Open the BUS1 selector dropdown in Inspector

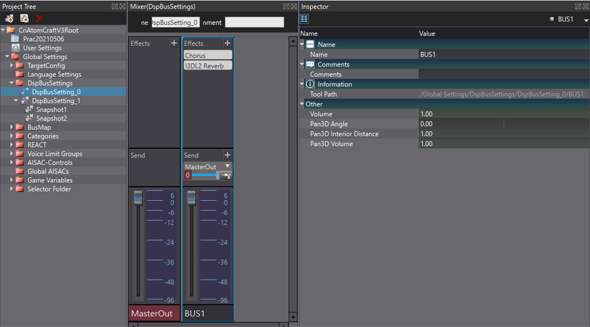click(586, 19)
